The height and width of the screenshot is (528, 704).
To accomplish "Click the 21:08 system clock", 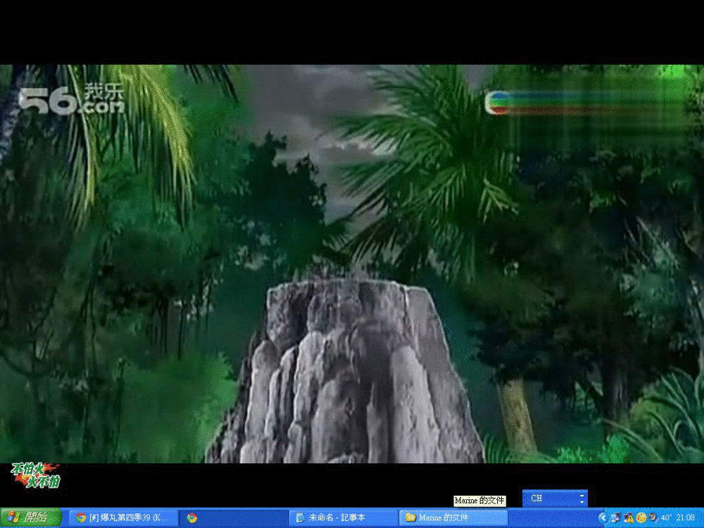I will (685, 517).
